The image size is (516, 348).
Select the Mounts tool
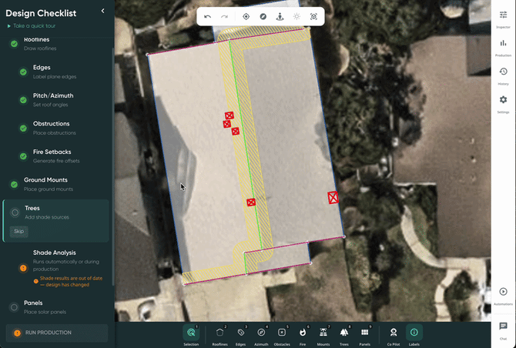[x=323, y=335]
